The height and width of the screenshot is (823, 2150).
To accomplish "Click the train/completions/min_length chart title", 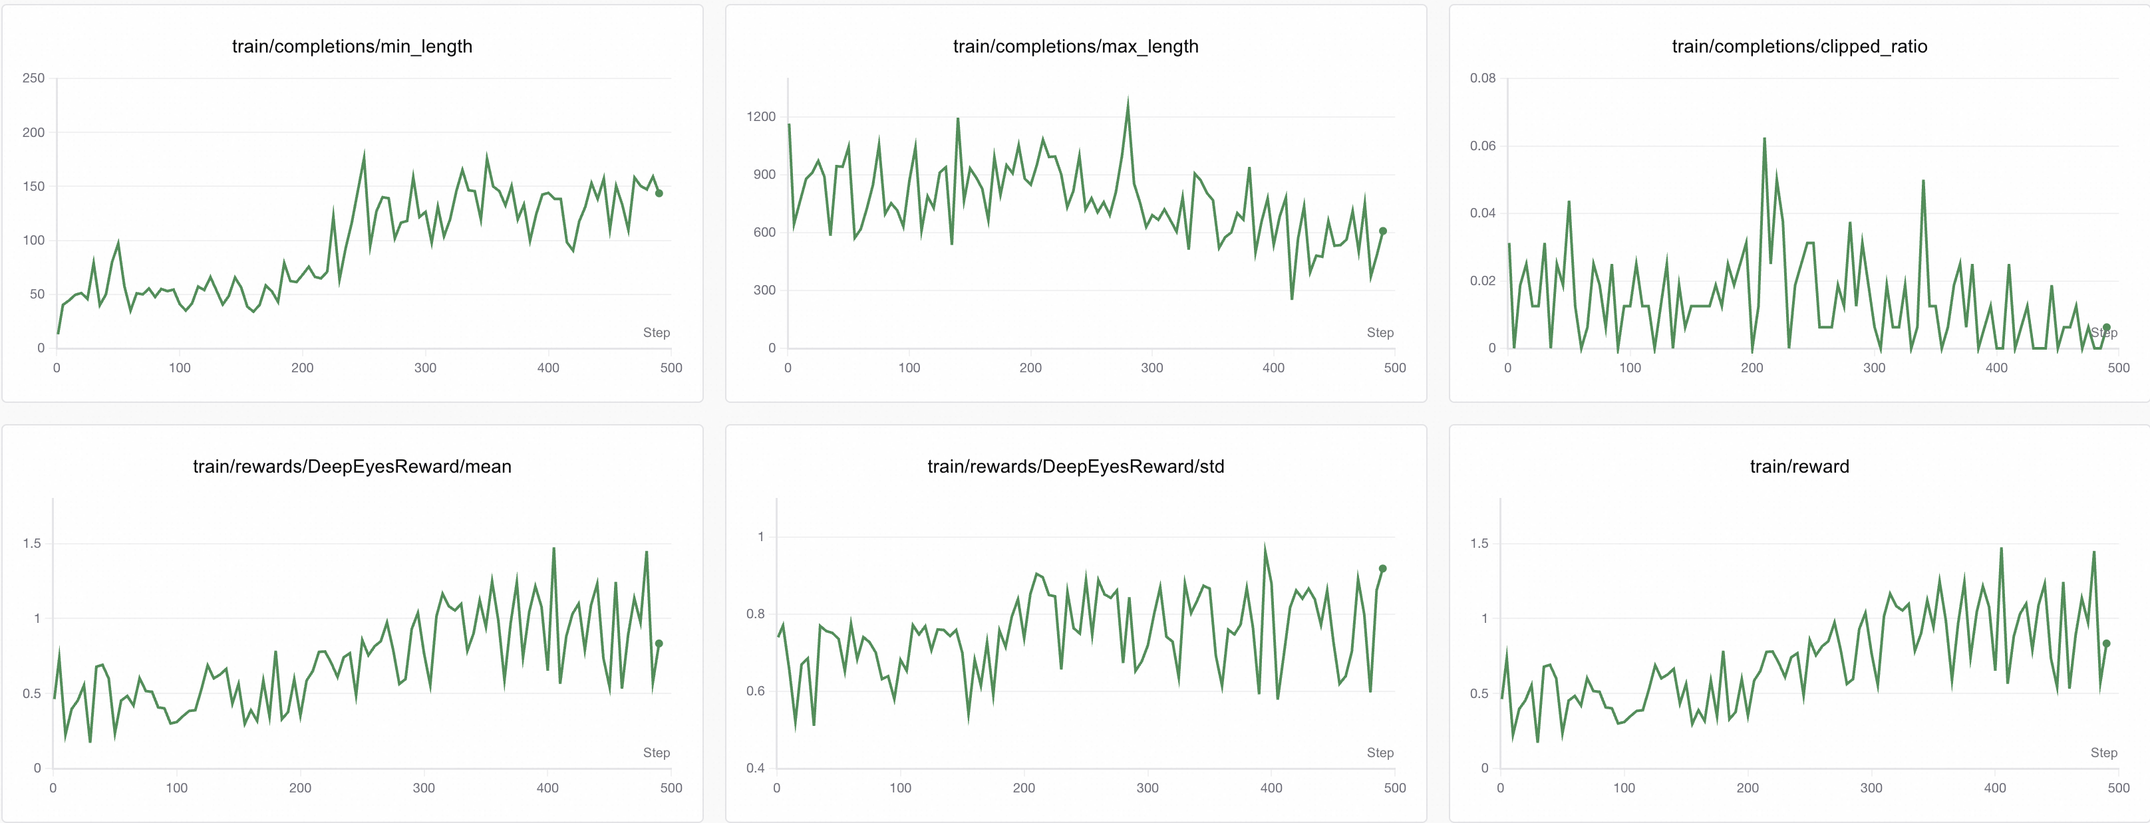I will pyautogui.click(x=351, y=47).
